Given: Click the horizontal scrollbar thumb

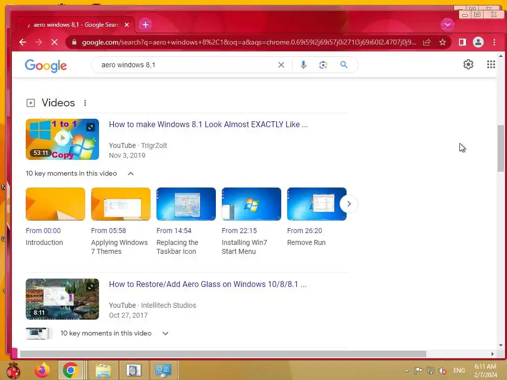Looking at the screenshot, I should (x=223, y=354).
